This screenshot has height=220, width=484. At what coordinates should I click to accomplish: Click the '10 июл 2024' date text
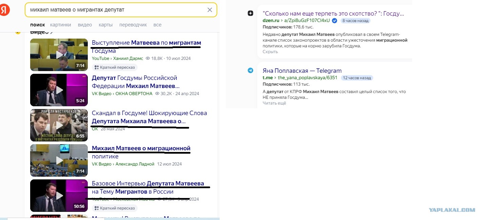click(179, 59)
